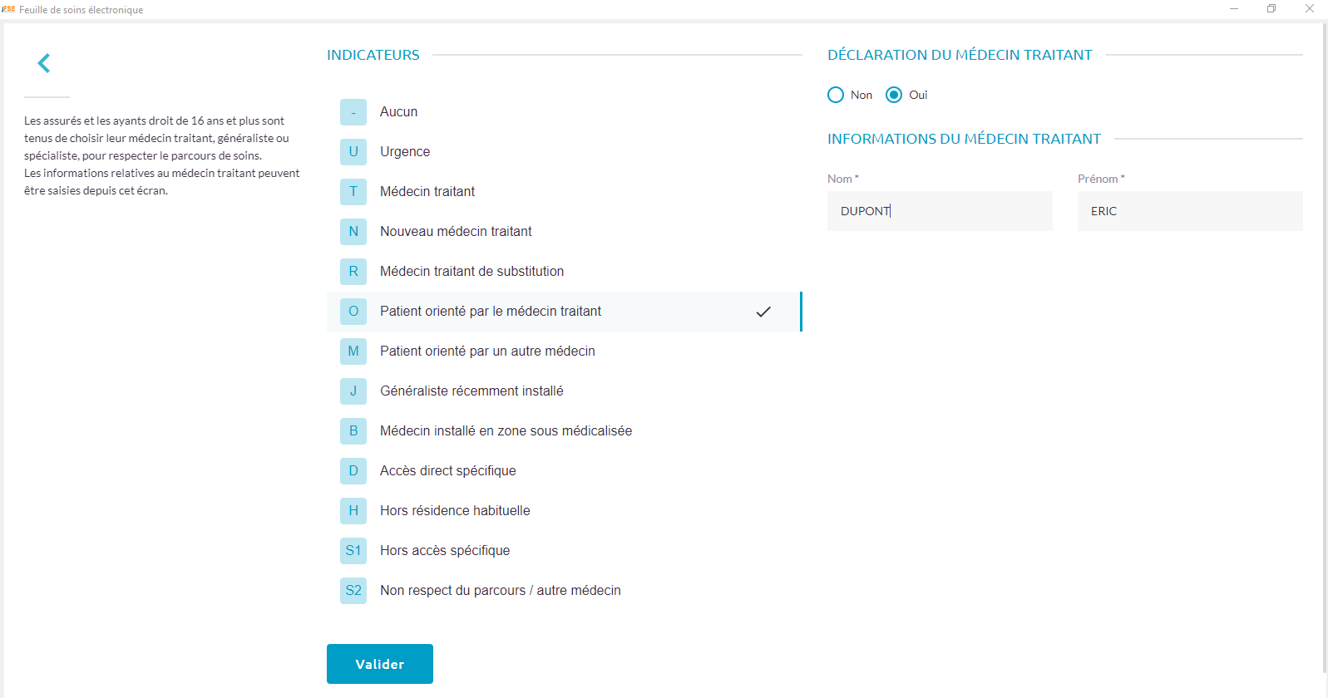Click the Nom field containing DUPONT
The image size is (1328, 698).
940,211
